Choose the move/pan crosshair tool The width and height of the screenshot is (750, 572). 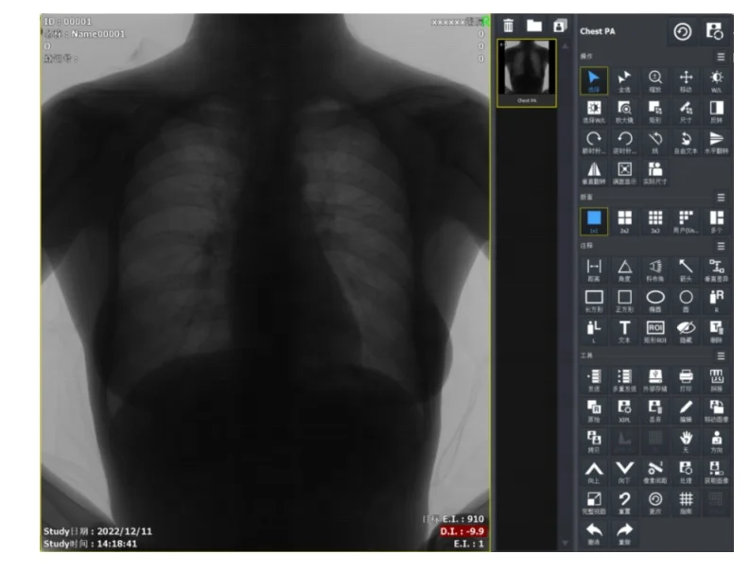(686, 80)
